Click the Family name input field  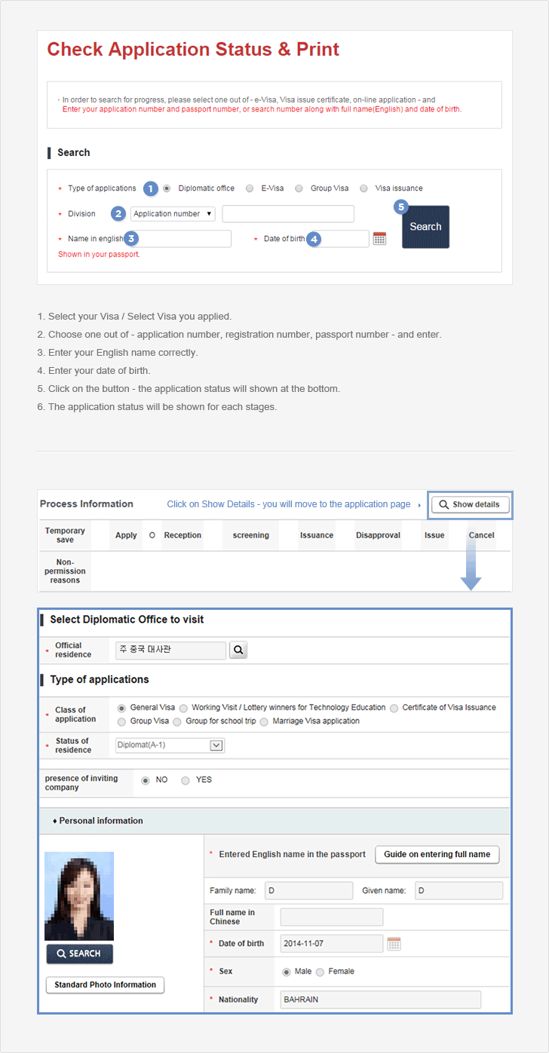(308, 891)
